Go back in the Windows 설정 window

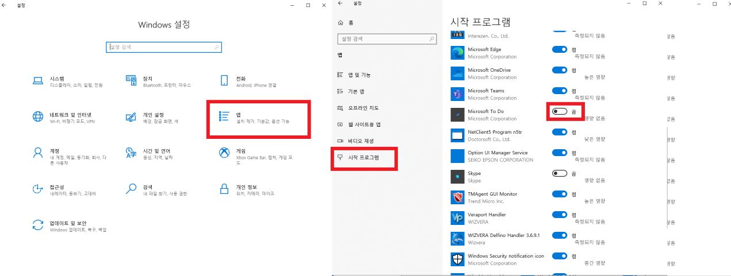(x=5, y=5)
